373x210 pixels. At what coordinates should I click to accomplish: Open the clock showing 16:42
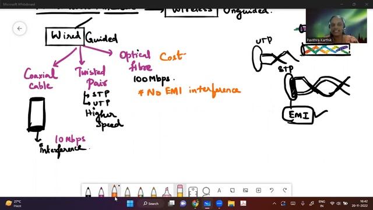360,204
